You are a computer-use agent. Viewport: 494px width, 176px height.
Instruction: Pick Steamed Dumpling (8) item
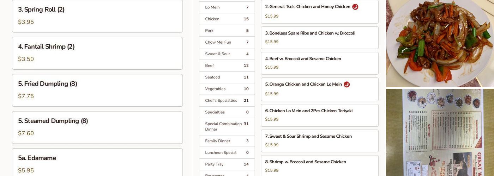97,127
